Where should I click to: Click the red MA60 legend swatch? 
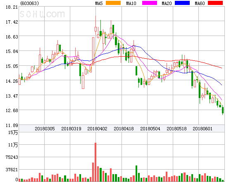pyautogui.click(x=215, y=3)
